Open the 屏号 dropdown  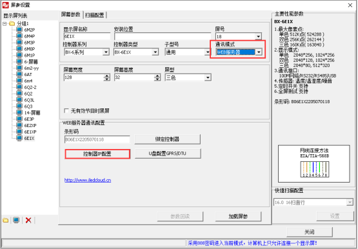pyautogui.click(x=258, y=36)
